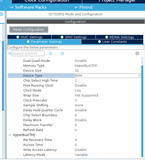145x160 pixels.
Task: Click Write Access Latency Disable value
Action: (x=81, y=150)
